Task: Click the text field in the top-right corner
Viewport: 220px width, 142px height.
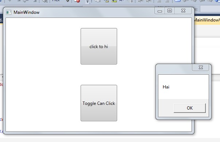Action: tap(210, 9)
